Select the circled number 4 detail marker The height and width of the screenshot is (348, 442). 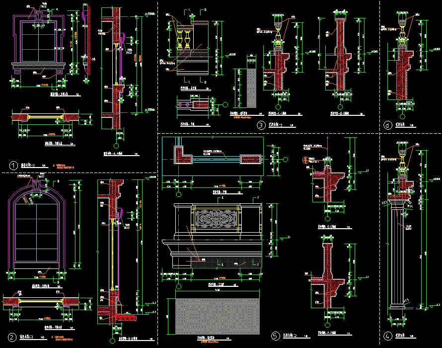[387, 336]
